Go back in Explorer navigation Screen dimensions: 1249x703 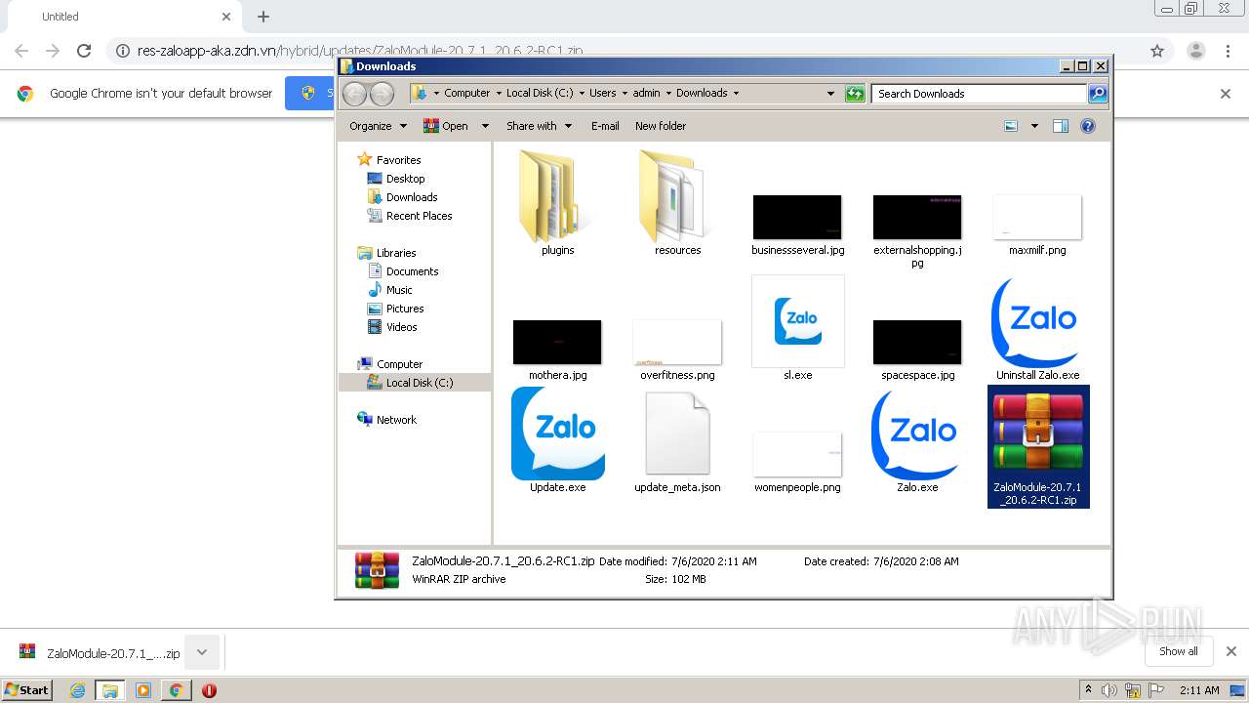354,94
